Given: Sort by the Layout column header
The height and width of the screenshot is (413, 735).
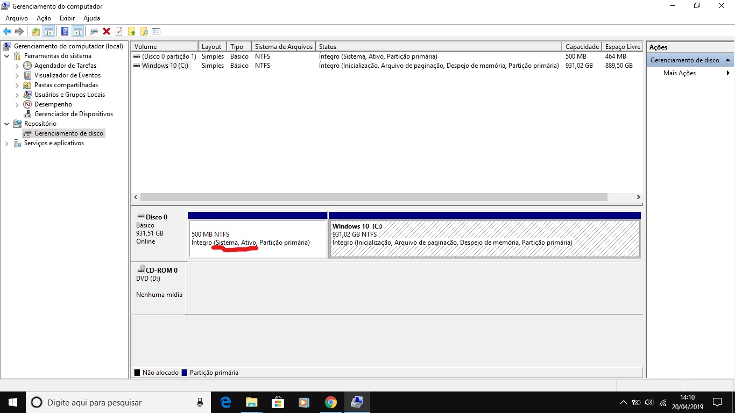Looking at the screenshot, I should pos(213,47).
